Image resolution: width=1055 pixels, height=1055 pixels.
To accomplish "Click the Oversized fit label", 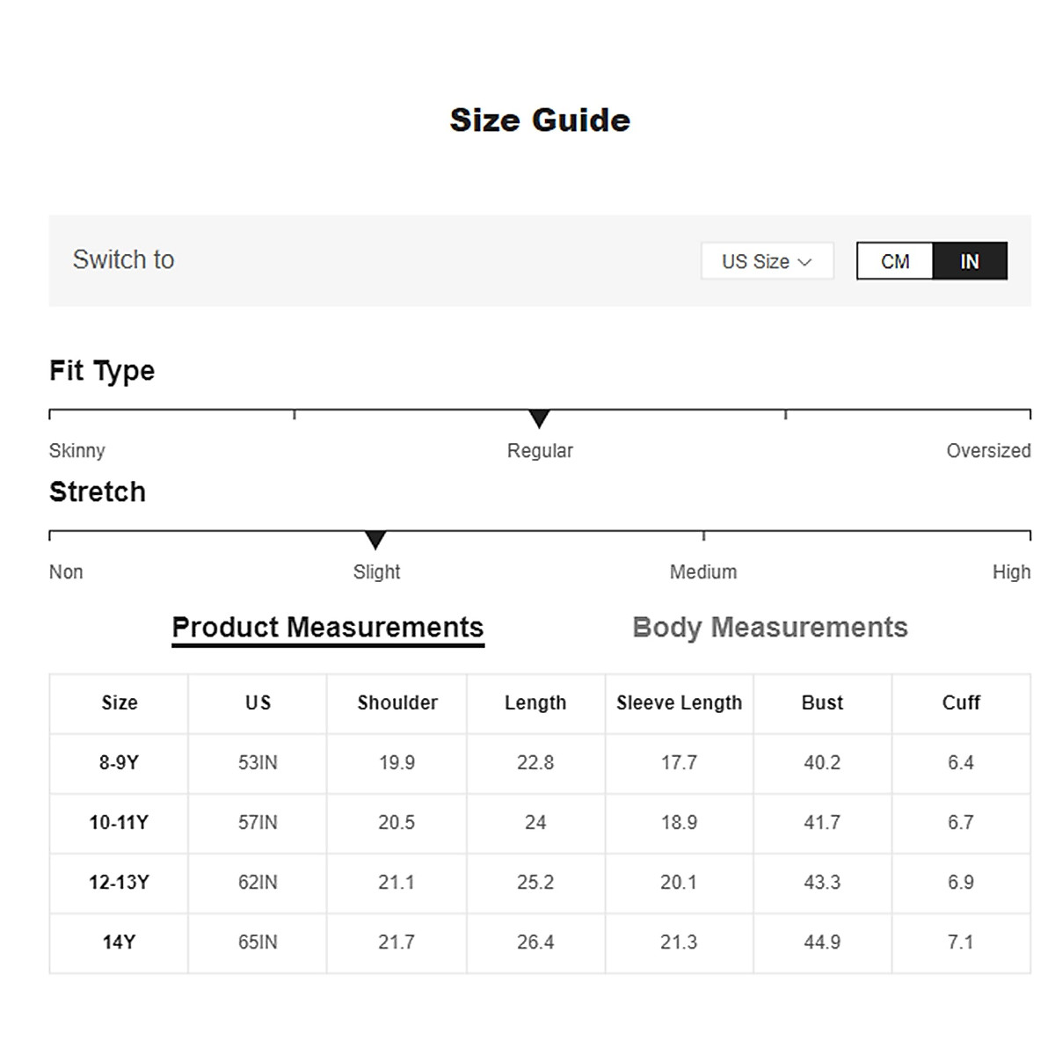I will [x=988, y=451].
